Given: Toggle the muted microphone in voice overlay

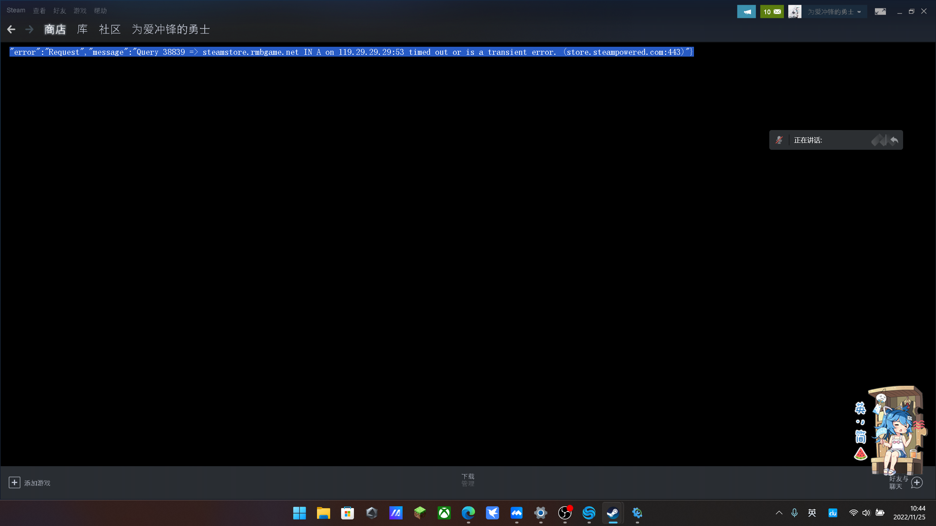Looking at the screenshot, I should 779,140.
